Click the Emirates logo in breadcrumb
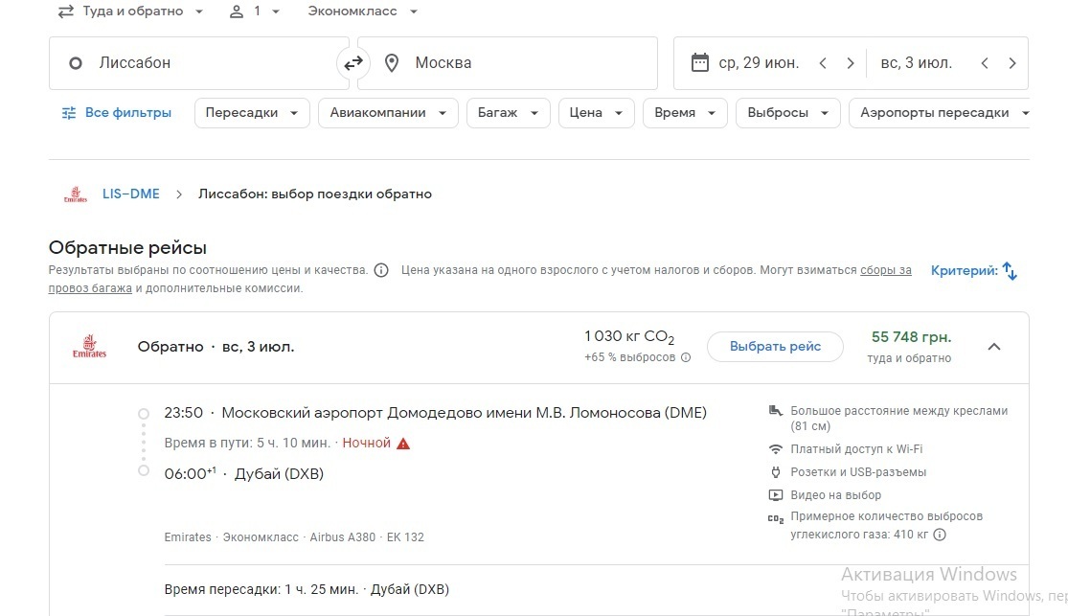The width and height of the screenshot is (1068, 616). (76, 194)
